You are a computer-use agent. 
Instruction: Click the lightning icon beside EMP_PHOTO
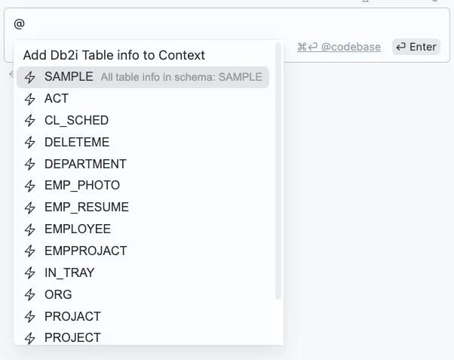(30, 186)
